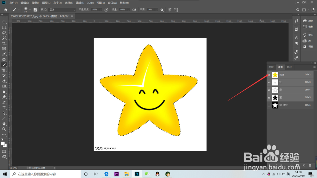Select the Gradient tool
317x178 pixels.
coord(4,86)
